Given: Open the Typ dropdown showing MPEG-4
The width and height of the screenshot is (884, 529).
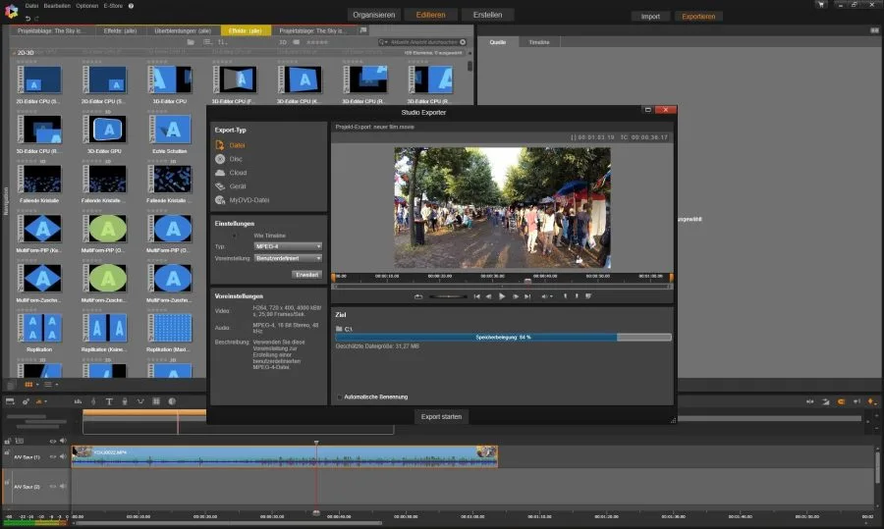Looking at the screenshot, I should tap(288, 246).
